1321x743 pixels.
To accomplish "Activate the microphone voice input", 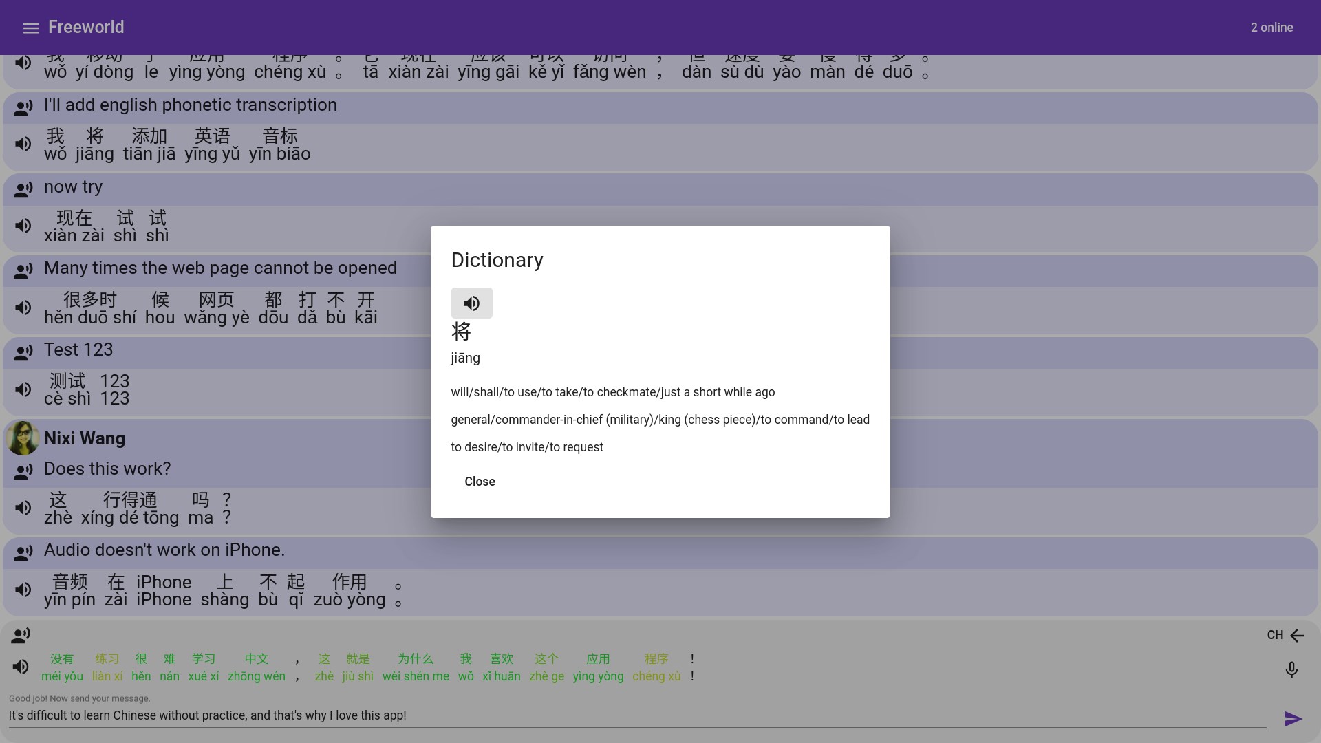I will 1291,669.
